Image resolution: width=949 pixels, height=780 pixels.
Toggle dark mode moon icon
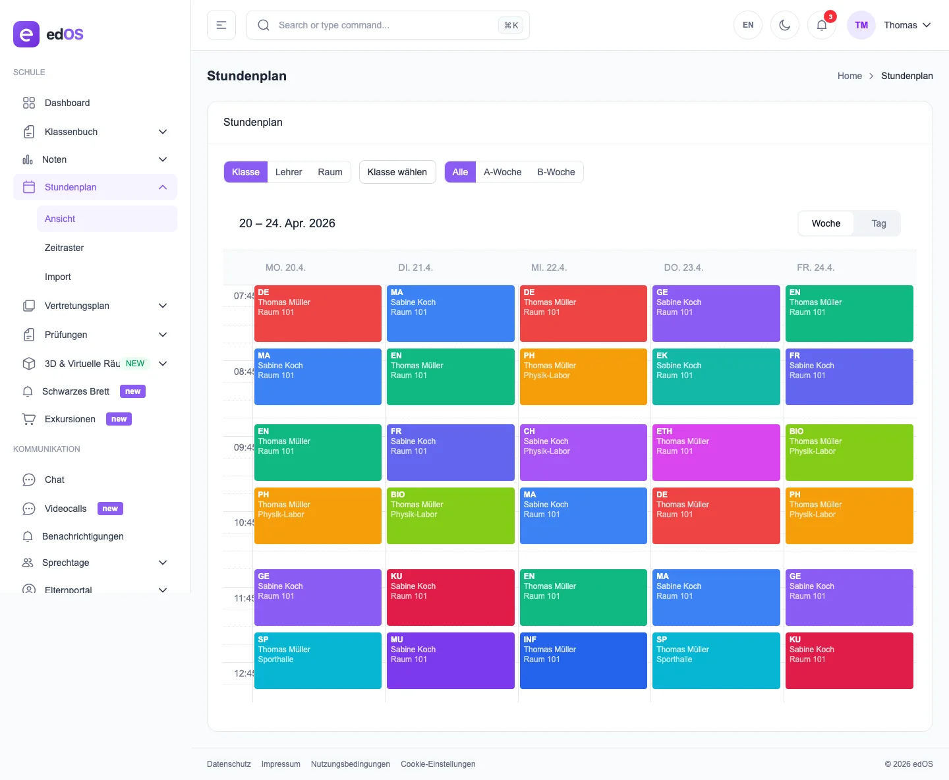[x=784, y=25]
